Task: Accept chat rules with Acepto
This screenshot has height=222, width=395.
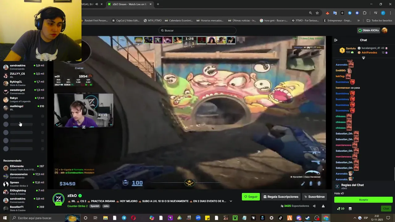Action: coord(364,200)
